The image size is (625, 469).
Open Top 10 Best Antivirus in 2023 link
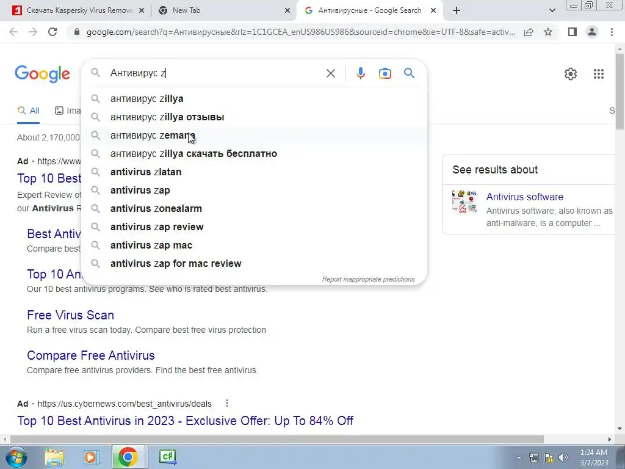coord(186,421)
